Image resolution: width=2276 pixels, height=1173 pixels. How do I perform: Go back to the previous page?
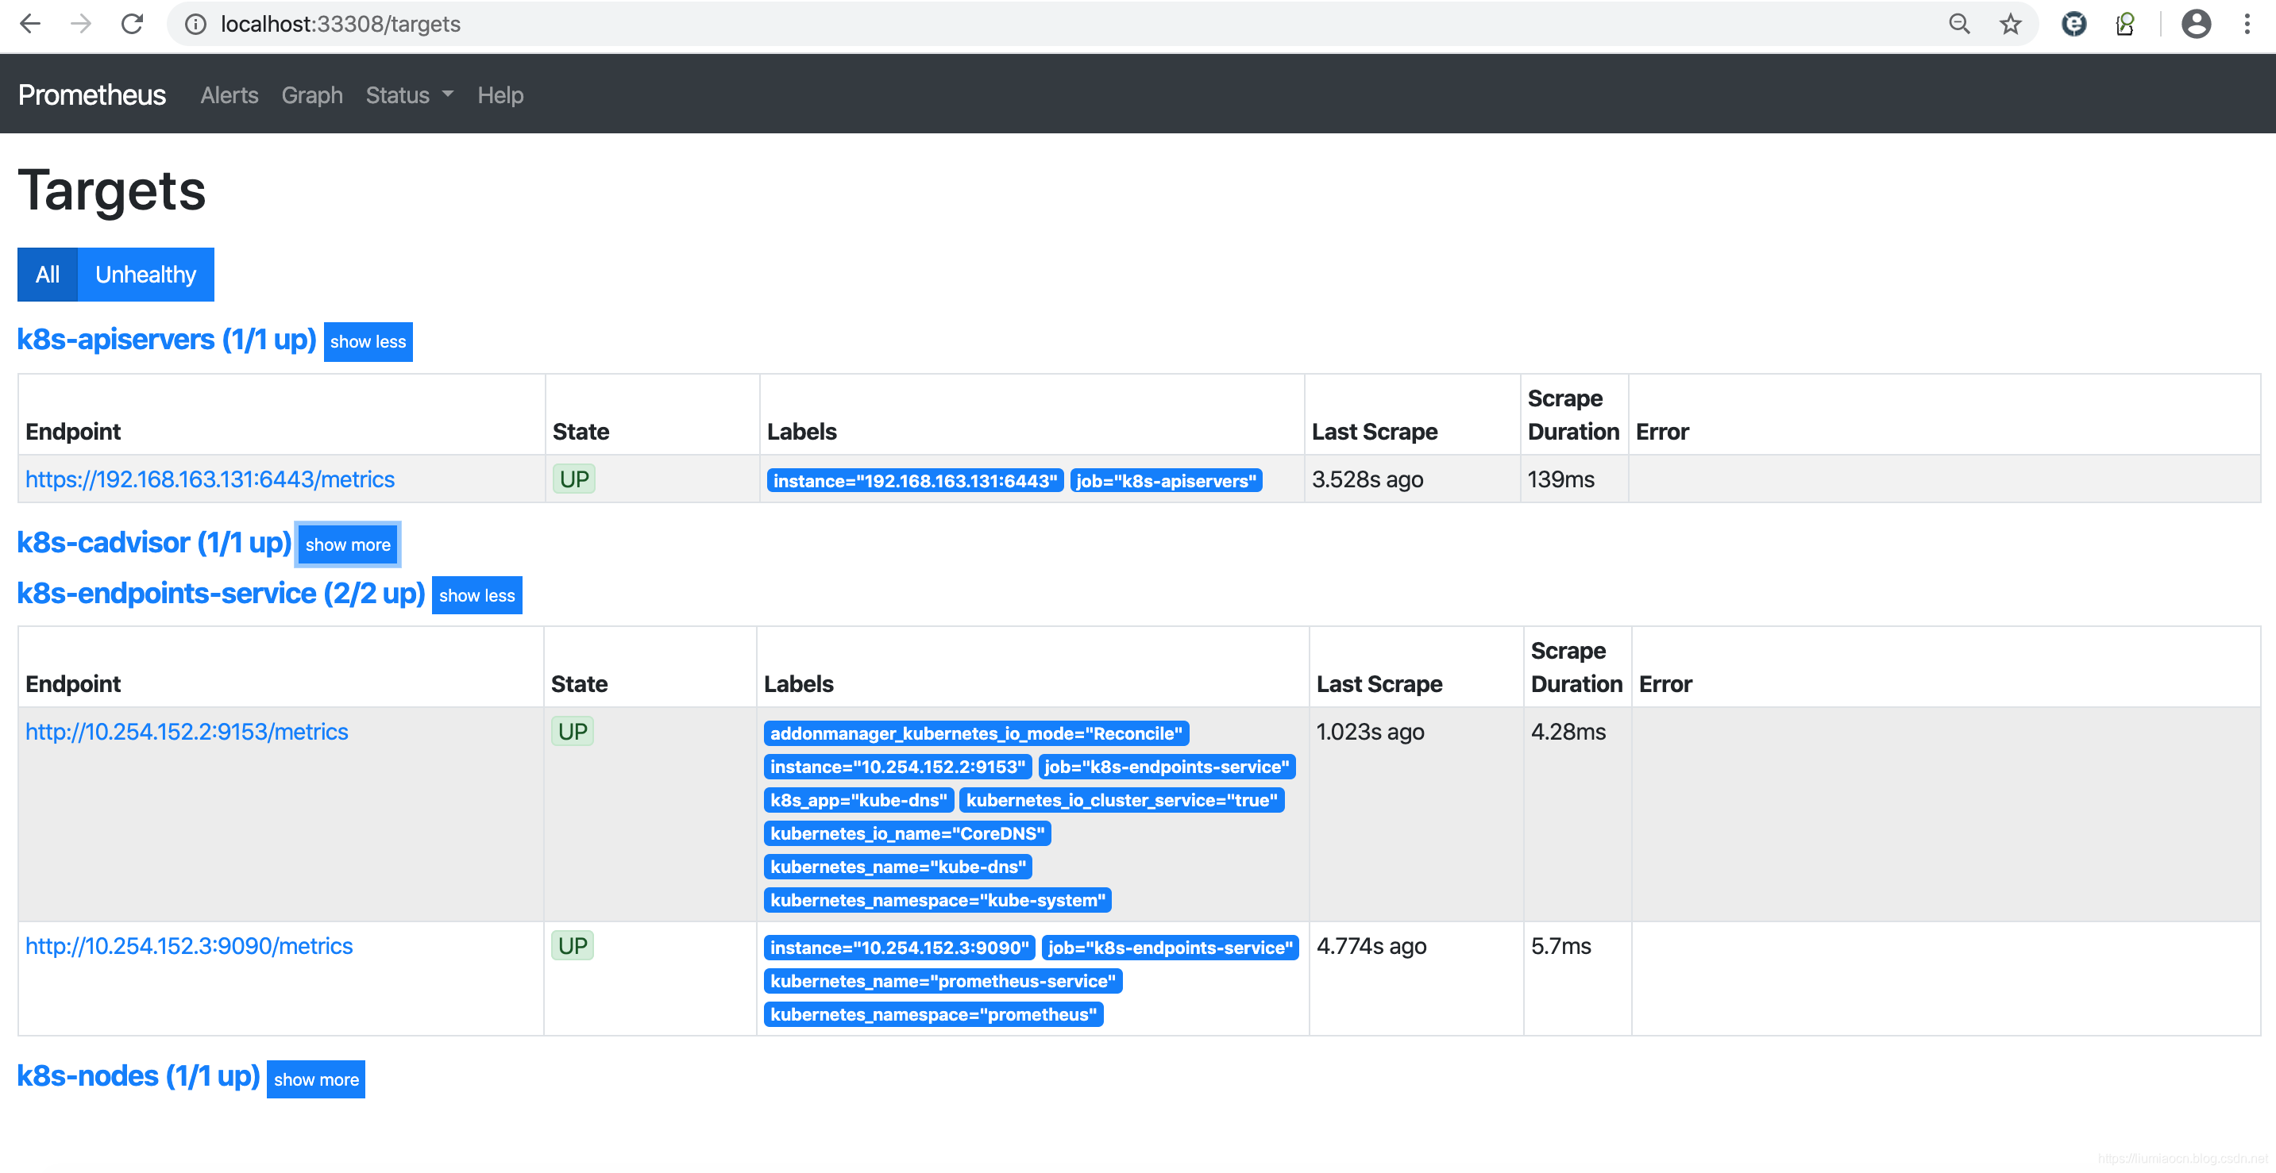coord(30,24)
